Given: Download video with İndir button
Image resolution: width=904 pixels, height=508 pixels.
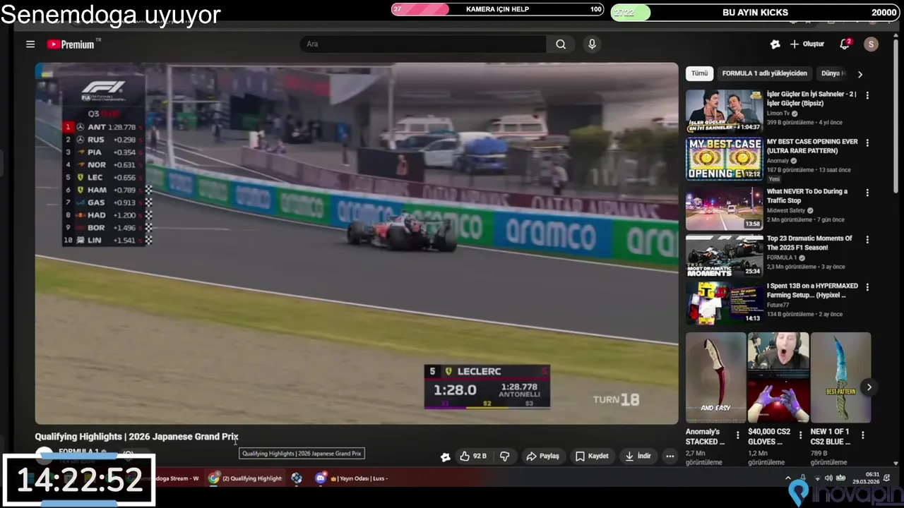Looking at the screenshot, I should point(638,456).
